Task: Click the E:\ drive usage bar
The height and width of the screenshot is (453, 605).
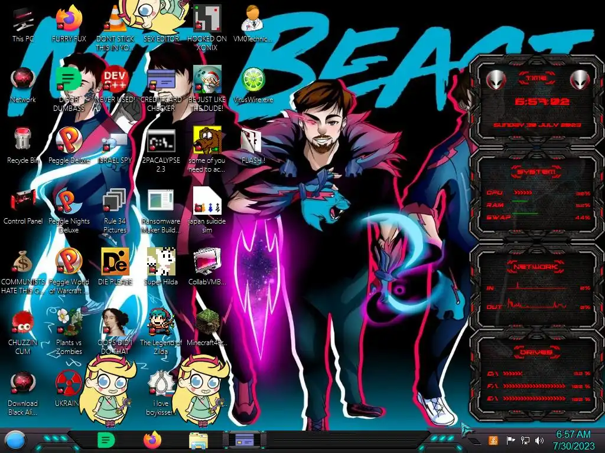Action: tap(534, 399)
